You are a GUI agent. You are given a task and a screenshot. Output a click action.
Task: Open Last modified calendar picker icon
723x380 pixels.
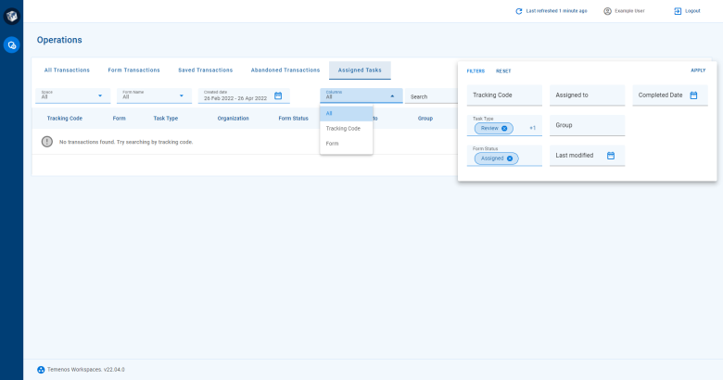point(611,156)
